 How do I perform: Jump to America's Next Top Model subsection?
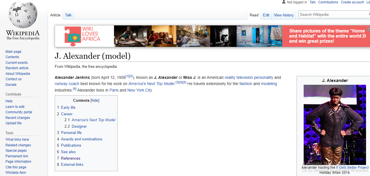94,120
